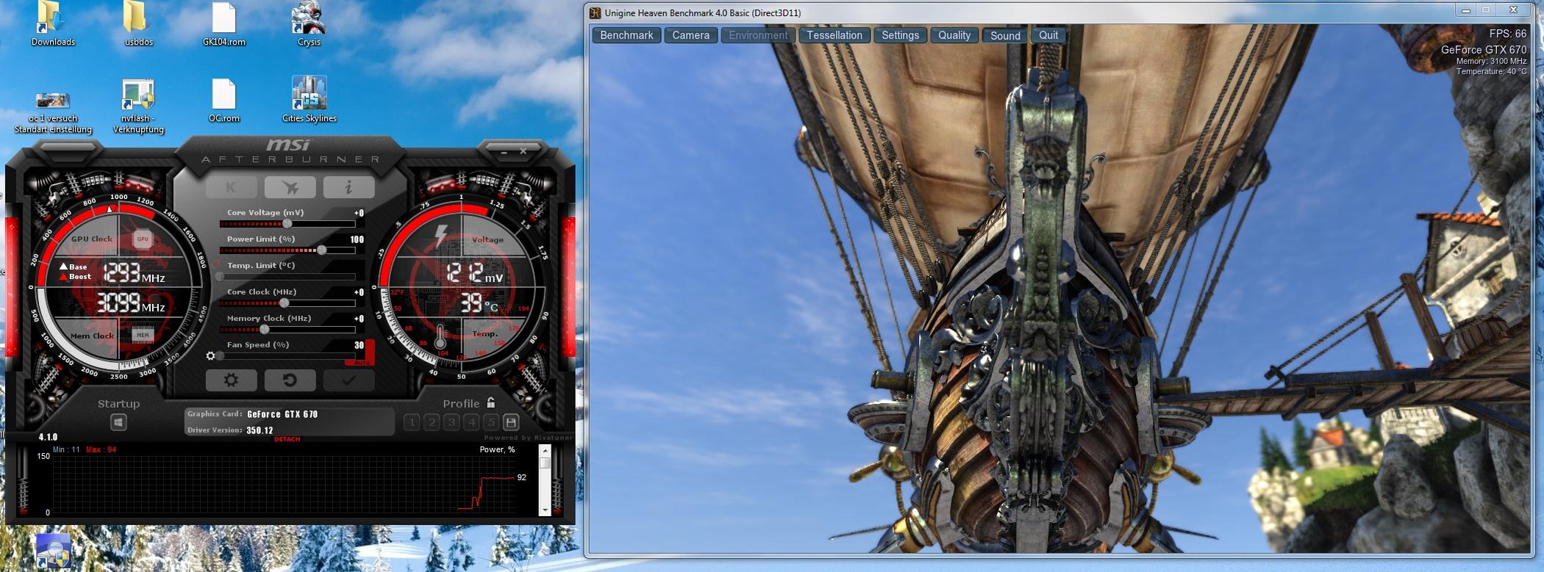The image size is (1544, 572).
Task: Click the Power Limit slider handle
Action: coord(321,250)
